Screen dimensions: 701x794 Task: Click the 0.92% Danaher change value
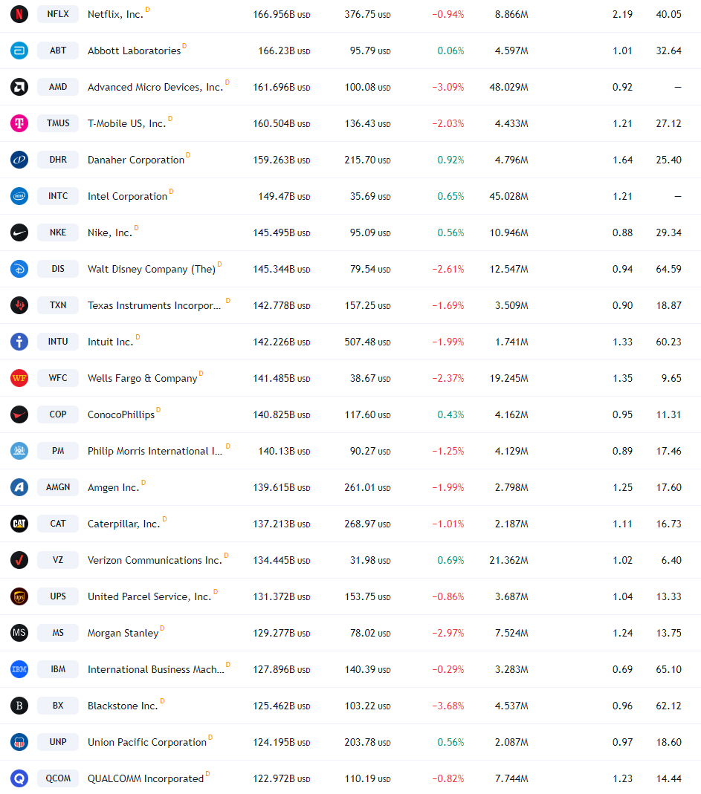(x=450, y=160)
